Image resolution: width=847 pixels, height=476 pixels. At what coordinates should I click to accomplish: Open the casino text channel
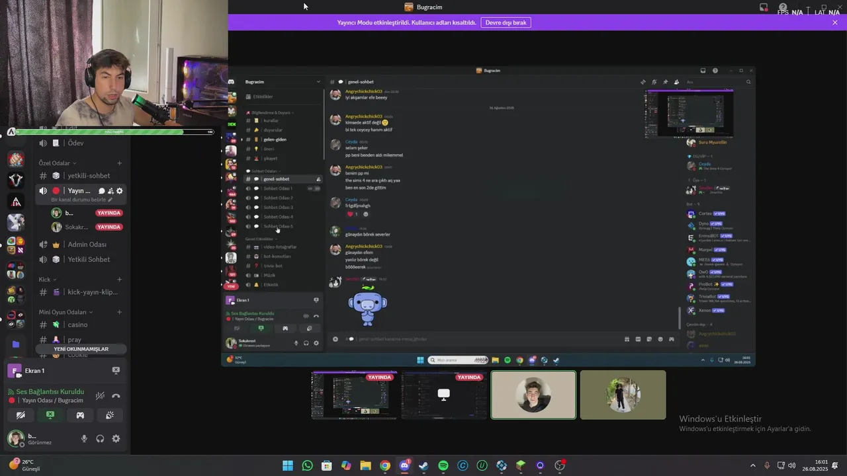pos(80,325)
